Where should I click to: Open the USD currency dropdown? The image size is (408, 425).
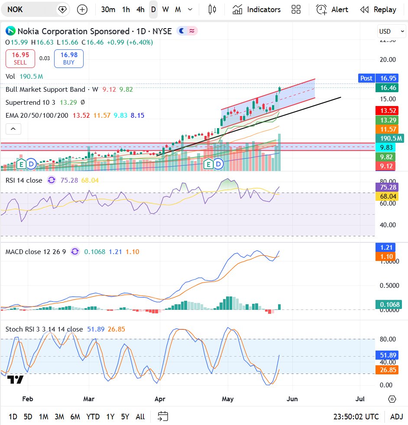click(x=392, y=32)
